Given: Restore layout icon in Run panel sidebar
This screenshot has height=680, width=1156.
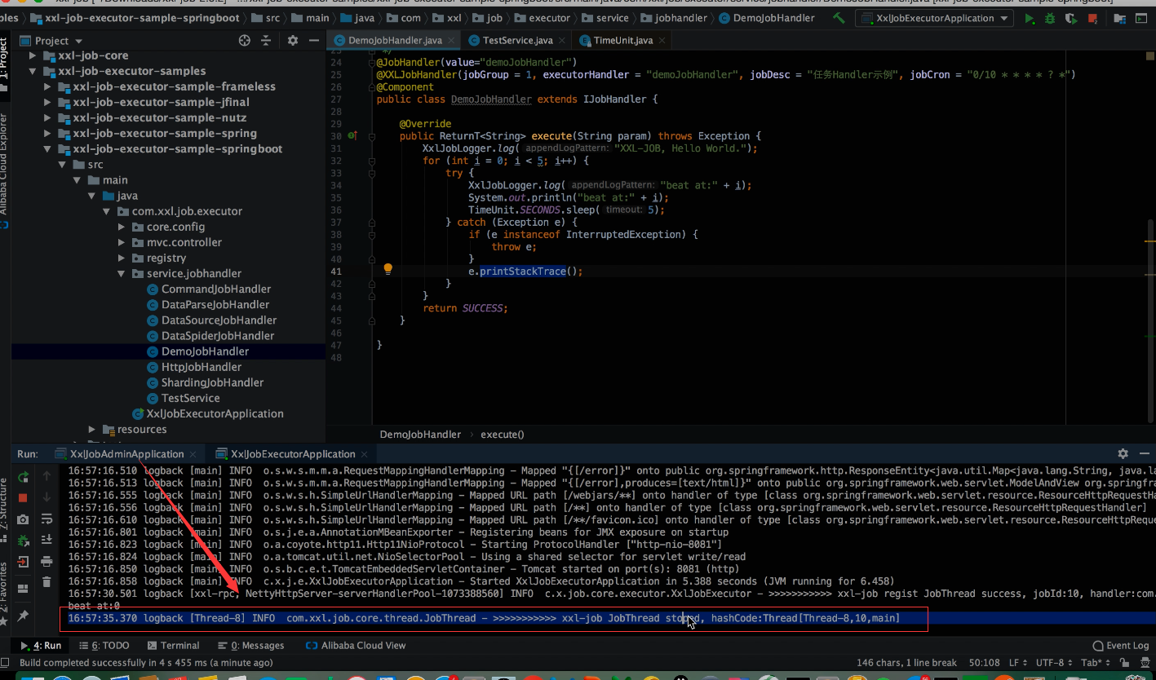Looking at the screenshot, I should (23, 587).
